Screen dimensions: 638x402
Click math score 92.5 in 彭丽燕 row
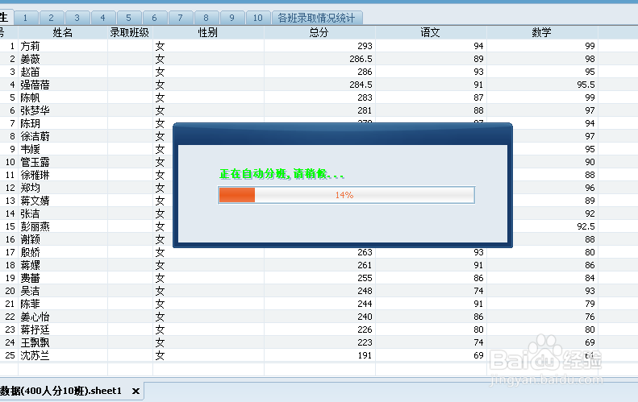[586, 226]
